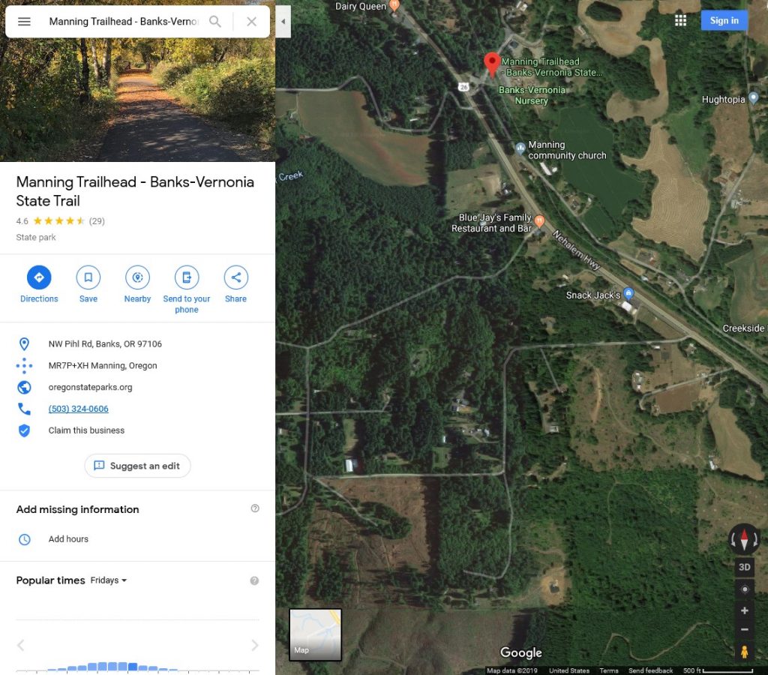Open the Google apps grid
Image resolution: width=768 pixels, height=675 pixels.
680,20
